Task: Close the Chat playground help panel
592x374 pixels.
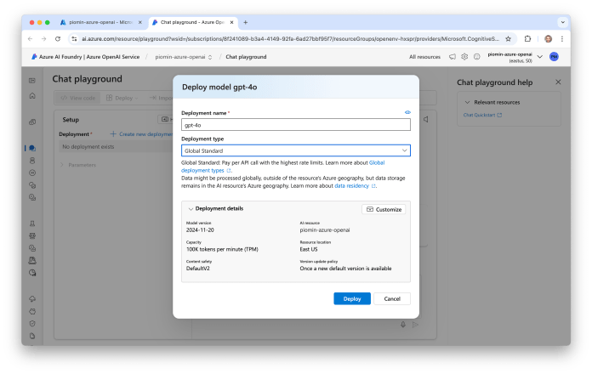Action: pyautogui.click(x=558, y=82)
